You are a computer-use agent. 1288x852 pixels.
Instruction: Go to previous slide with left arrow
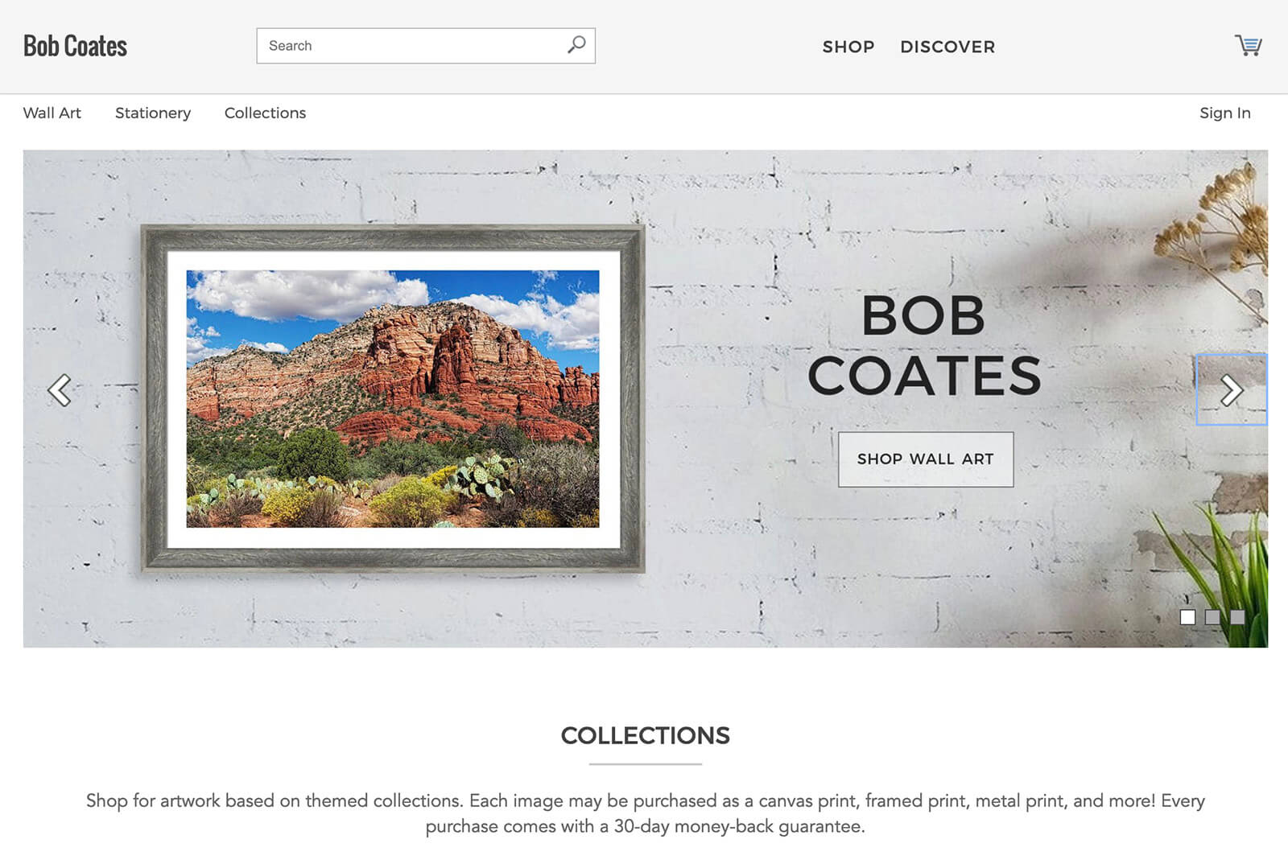pyautogui.click(x=60, y=390)
